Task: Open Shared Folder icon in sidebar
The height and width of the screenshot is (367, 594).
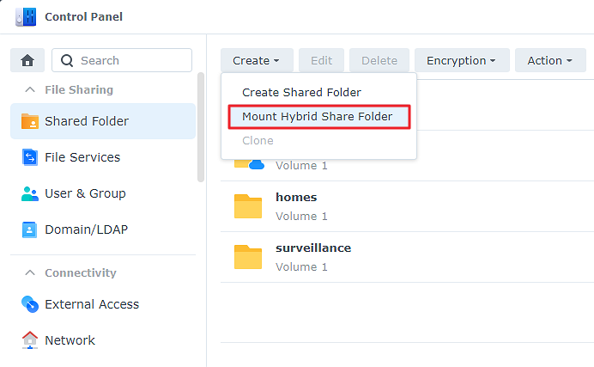Action: point(30,121)
